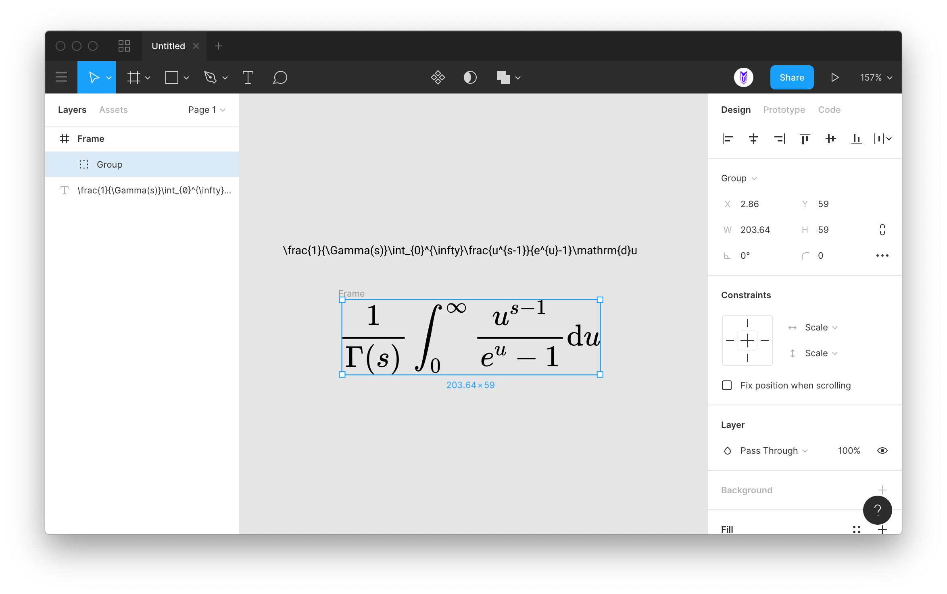Toggle constrain proportions link icon

882,230
